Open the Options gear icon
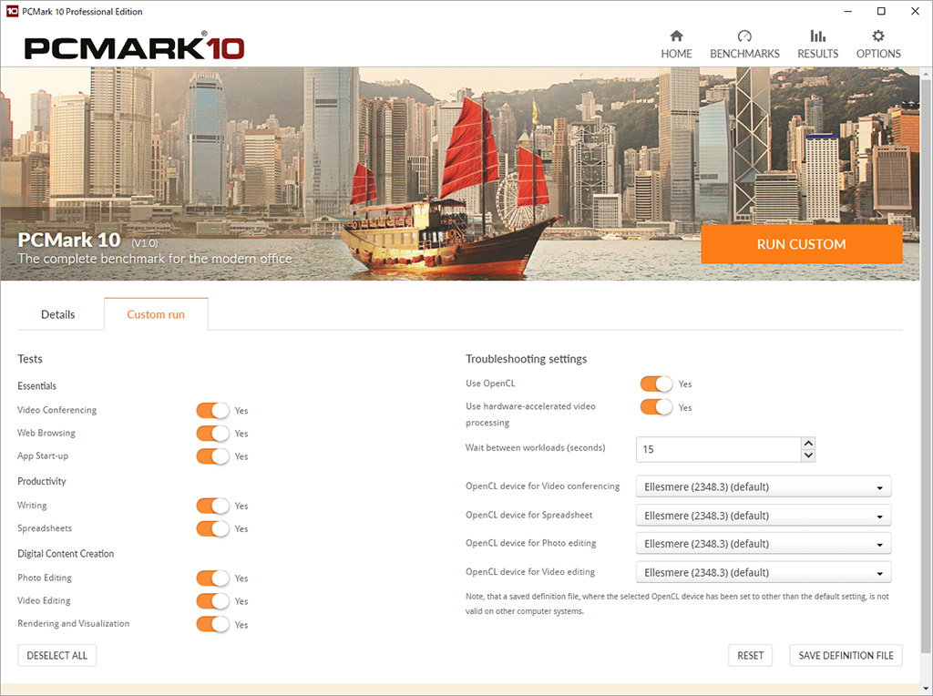The height and width of the screenshot is (696, 933). pyautogui.click(x=878, y=36)
